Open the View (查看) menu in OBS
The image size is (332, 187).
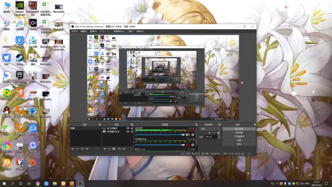click(x=93, y=31)
